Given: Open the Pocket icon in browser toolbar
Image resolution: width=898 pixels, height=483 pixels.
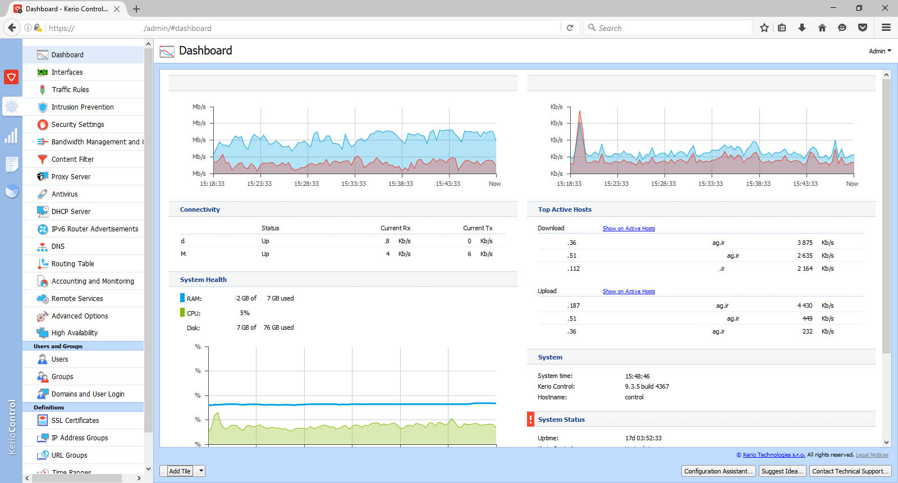Looking at the screenshot, I should tap(863, 28).
